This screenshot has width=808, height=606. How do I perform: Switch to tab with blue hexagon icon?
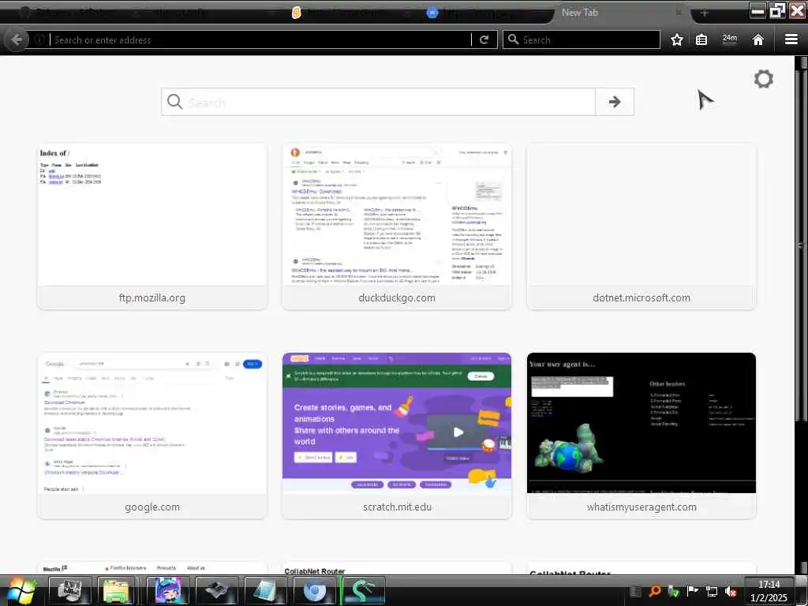point(432,13)
